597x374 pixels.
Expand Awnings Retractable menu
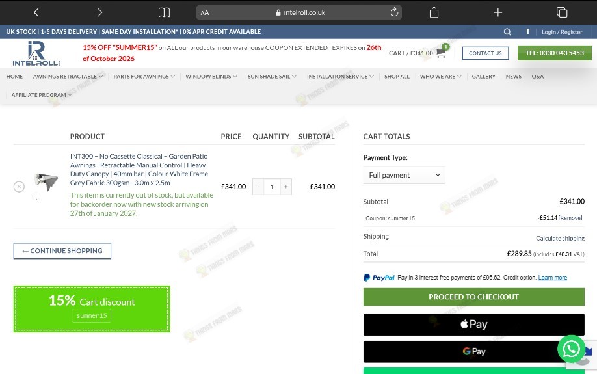pyautogui.click(x=68, y=77)
